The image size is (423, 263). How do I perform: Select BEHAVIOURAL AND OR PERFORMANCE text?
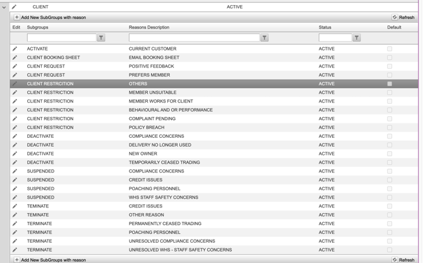click(x=170, y=110)
